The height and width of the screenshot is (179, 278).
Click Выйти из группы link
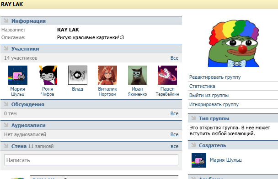point(209,95)
